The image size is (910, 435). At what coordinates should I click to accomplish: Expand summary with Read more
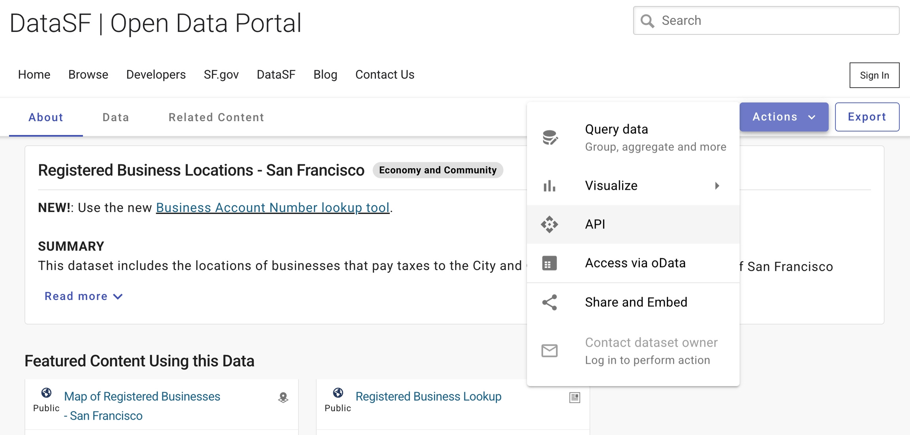pyautogui.click(x=83, y=296)
